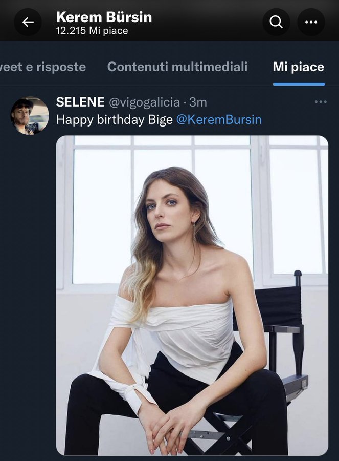Click the Happy birthday Bige tweet text
339x461 pixels.
coord(115,120)
